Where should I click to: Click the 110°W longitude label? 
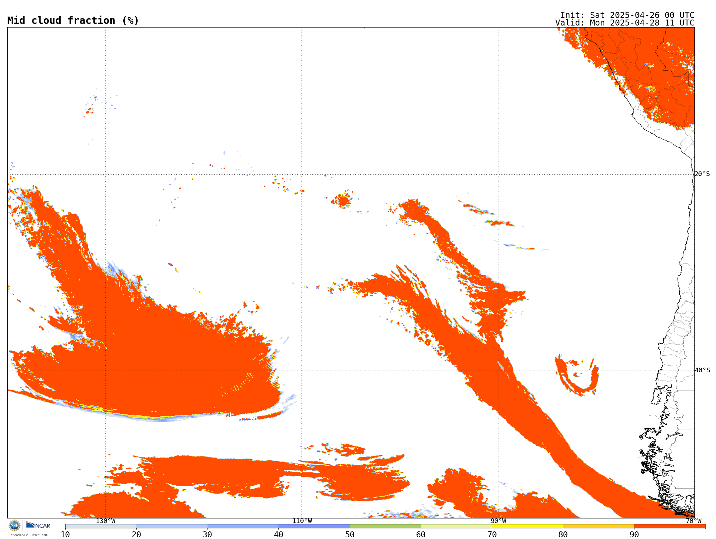302,521
